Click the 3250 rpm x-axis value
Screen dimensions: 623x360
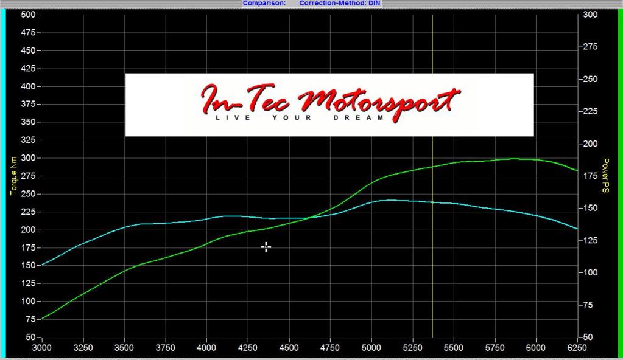point(83,348)
